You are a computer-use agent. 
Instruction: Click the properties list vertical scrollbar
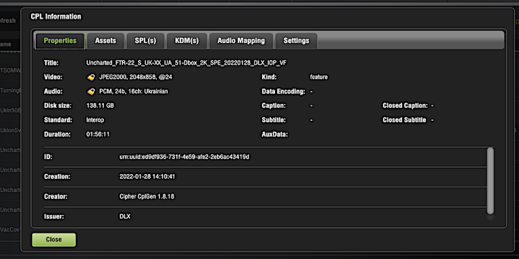(x=490, y=181)
